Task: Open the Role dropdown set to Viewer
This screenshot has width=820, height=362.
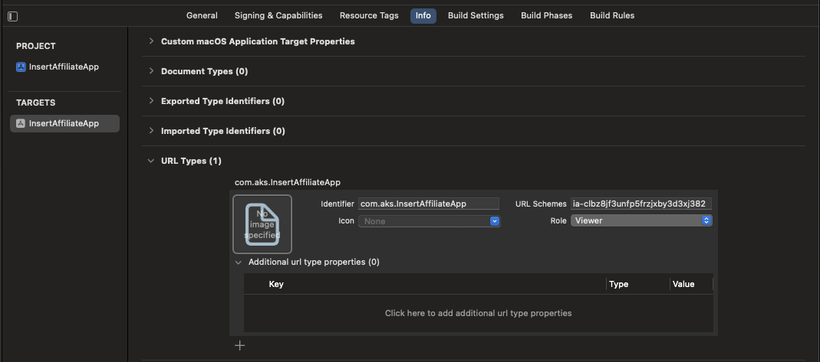Action: pyautogui.click(x=706, y=220)
